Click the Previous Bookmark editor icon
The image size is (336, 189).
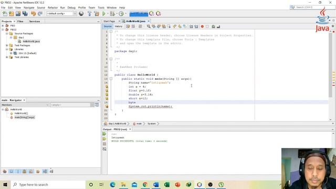coord(175,27)
